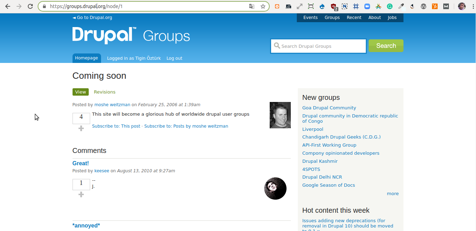Click the browser address bar URL
Image resolution: width=476 pixels, height=231 pixels.
coord(86,6)
